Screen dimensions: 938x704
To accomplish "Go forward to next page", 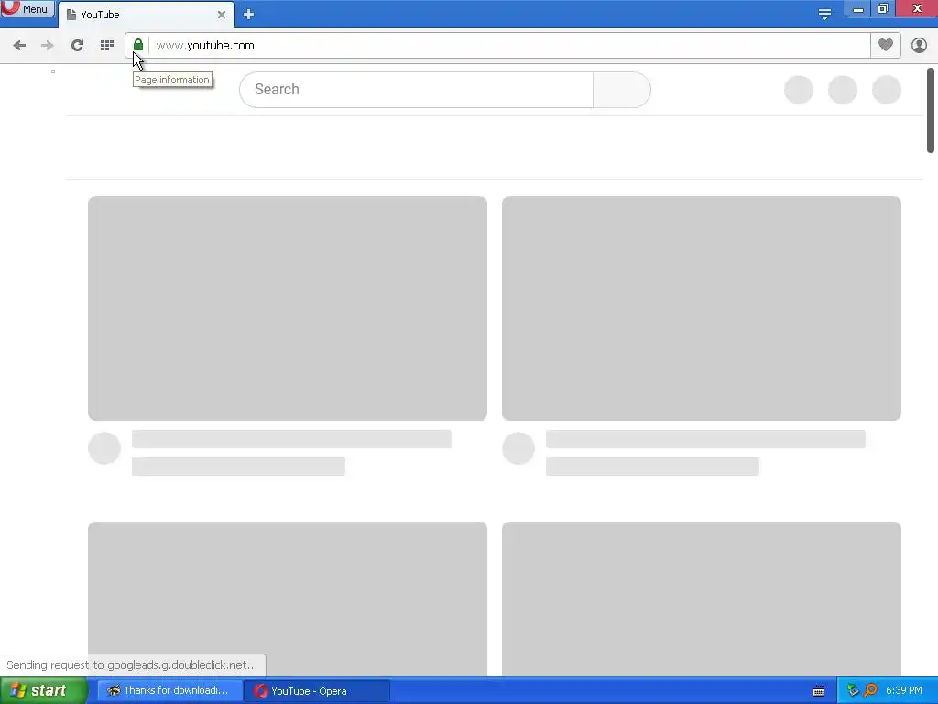I will pos(48,46).
